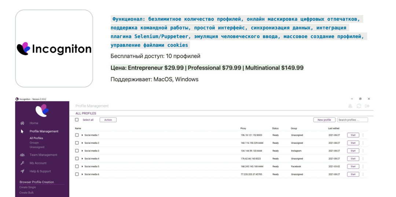Click the Search profiles input field
This screenshot has height=197, width=396.
tap(353, 120)
